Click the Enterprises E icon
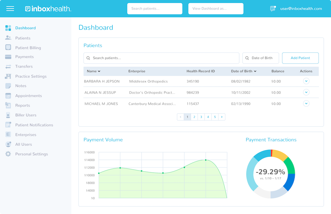This screenshot has height=214, width=331. 8,134
